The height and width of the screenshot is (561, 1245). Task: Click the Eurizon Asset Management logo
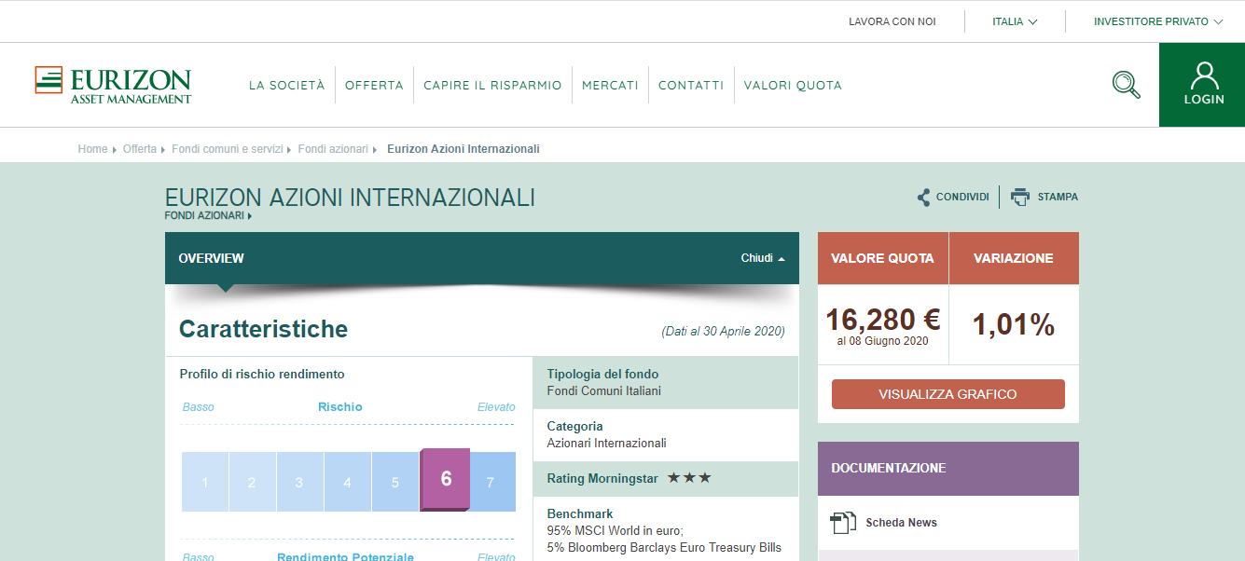(x=113, y=85)
